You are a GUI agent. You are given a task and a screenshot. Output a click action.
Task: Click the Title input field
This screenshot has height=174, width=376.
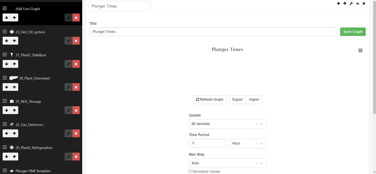[212, 31]
